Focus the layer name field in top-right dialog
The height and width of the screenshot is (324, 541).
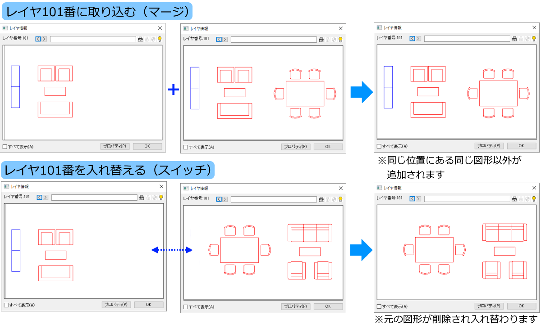click(x=467, y=39)
